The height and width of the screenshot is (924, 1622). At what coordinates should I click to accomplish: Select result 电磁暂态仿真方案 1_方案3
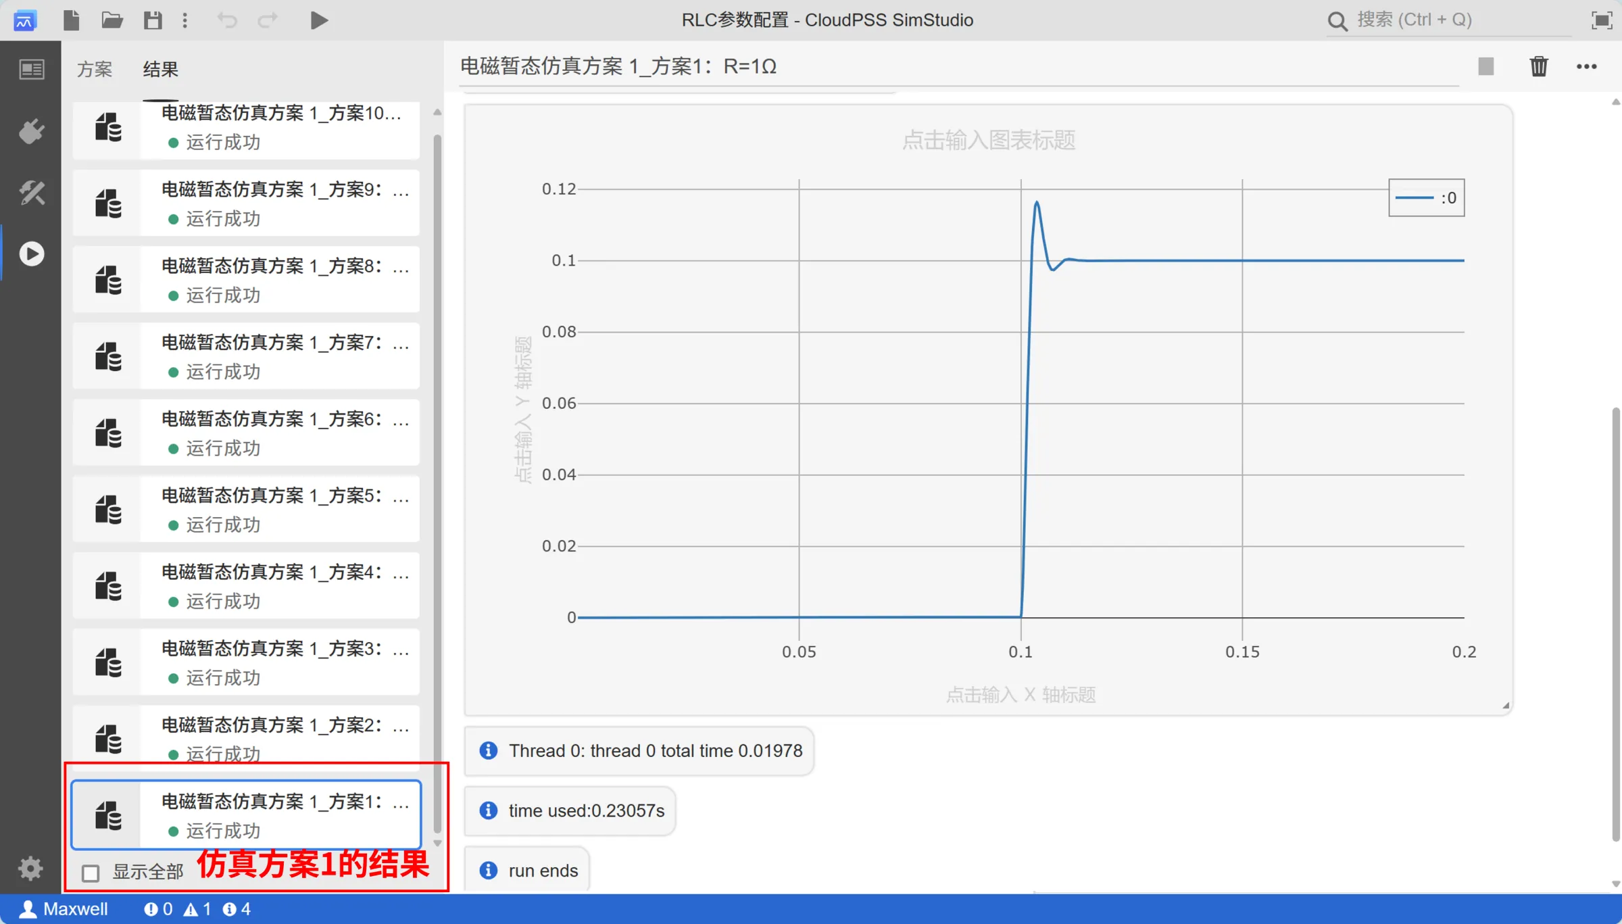pyautogui.click(x=246, y=662)
